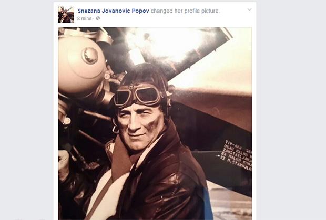Click the small profile avatar thumbnail
The image size is (326, 220).
pyautogui.click(x=66, y=15)
